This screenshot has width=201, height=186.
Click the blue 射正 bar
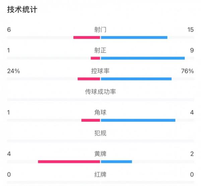pyautogui.click(x=143, y=58)
